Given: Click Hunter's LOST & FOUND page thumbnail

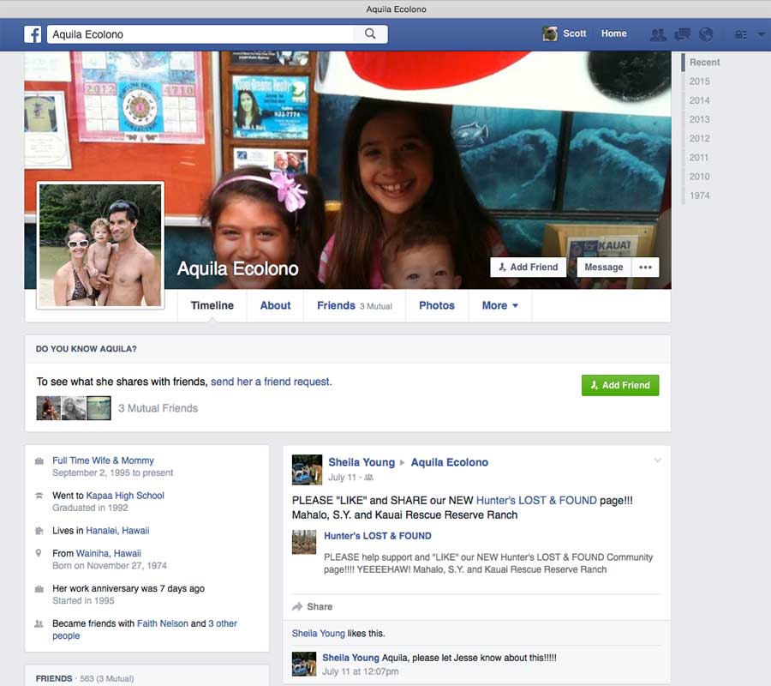Looking at the screenshot, I should tap(304, 542).
